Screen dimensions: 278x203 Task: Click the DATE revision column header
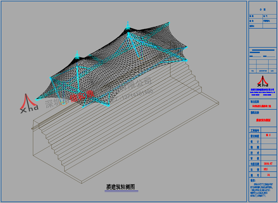pos(273,70)
